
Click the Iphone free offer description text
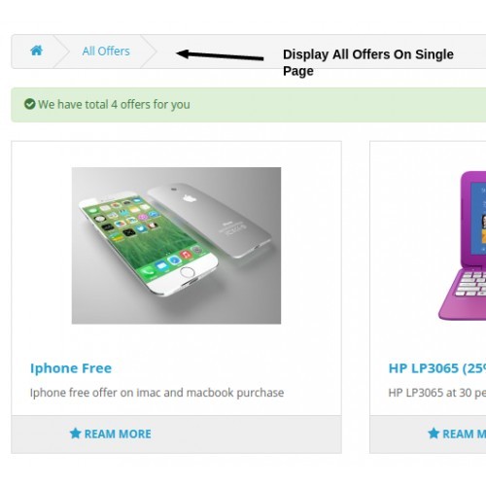click(x=156, y=393)
